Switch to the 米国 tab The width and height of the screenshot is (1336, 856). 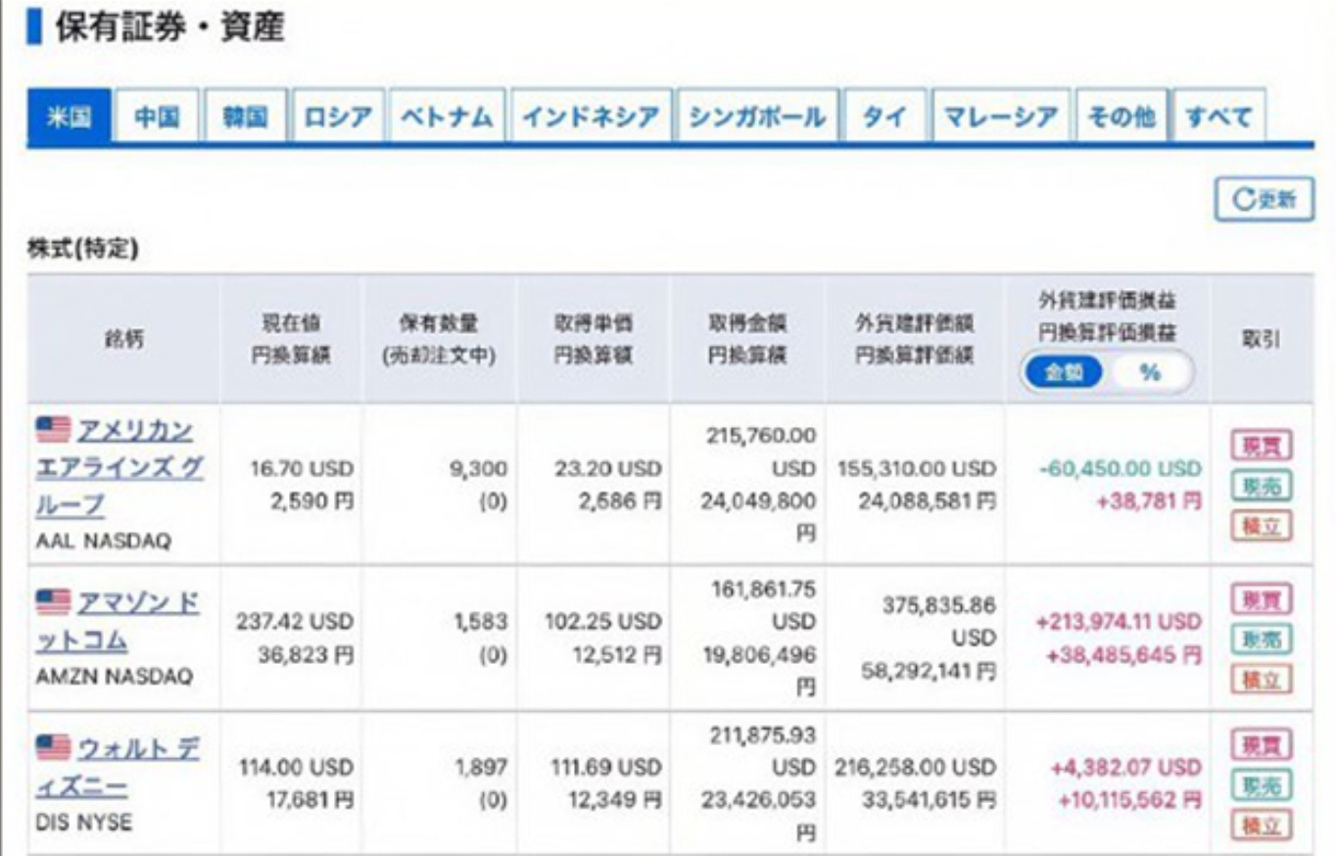tap(69, 118)
